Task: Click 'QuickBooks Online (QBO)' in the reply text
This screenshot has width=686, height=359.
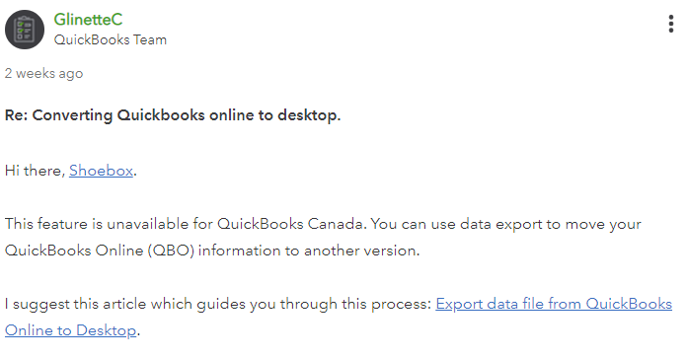Action: pos(100,251)
